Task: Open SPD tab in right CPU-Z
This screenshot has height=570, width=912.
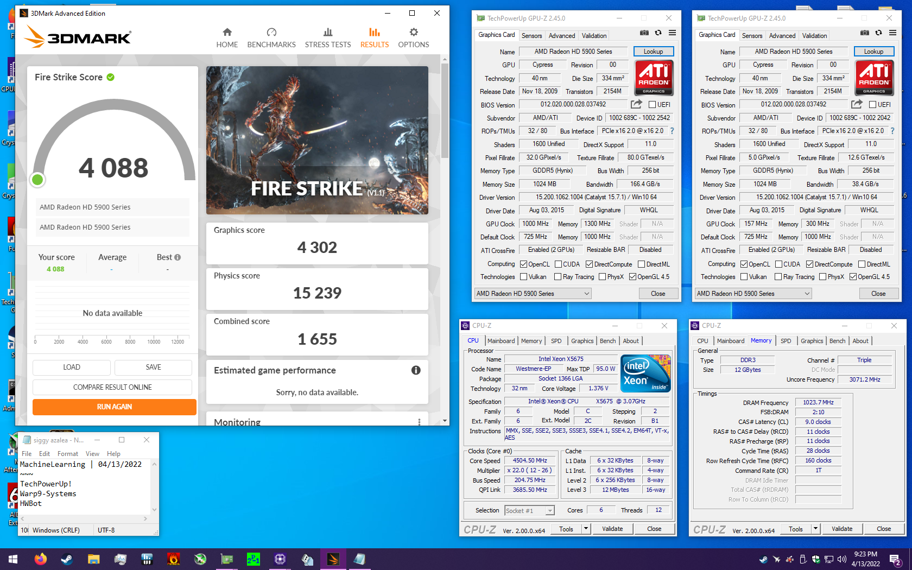Action: point(786,341)
